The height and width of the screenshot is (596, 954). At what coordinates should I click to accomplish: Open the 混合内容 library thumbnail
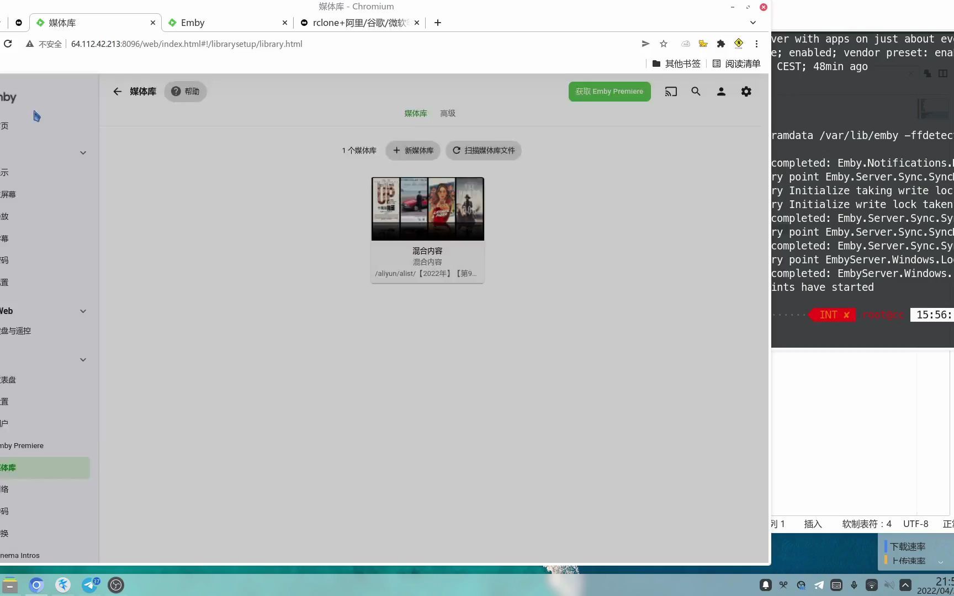coord(428,209)
